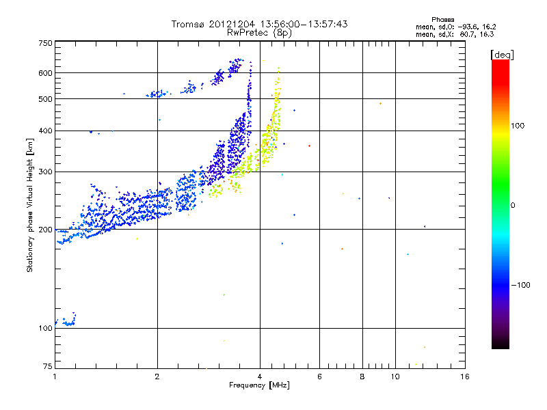Screen dimensions: 547x410
Task: Click the "500" y-axis tick label
Action: (45, 99)
